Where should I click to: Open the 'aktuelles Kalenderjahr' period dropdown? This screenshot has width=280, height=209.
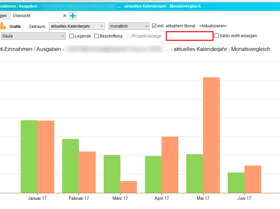click(77, 26)
